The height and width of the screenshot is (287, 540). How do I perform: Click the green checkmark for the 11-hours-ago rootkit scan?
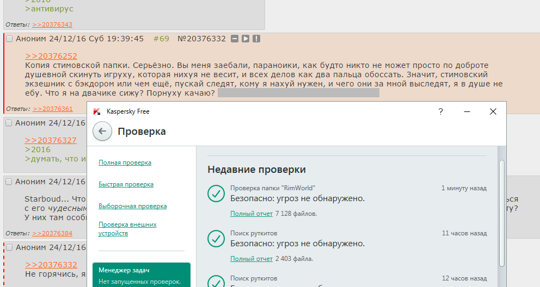216,239
